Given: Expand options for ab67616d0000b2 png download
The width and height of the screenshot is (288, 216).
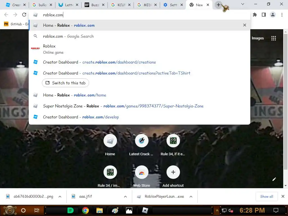Looking at the screenshot, I should point(60,197).
